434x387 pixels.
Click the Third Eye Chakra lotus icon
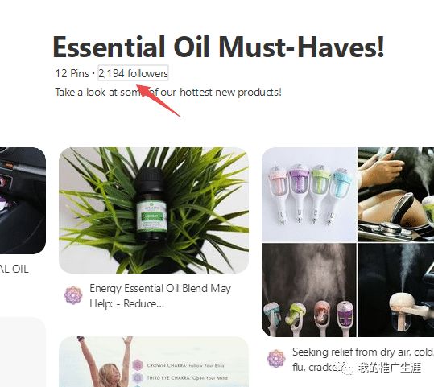click(x=137, y=378)
